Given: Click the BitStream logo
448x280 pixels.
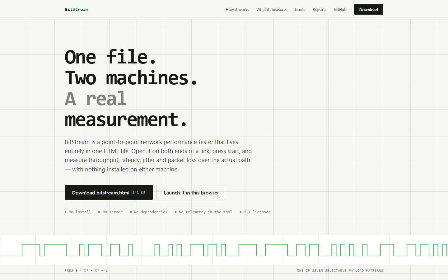Looking at the screenshot, I should coord(76,9).
